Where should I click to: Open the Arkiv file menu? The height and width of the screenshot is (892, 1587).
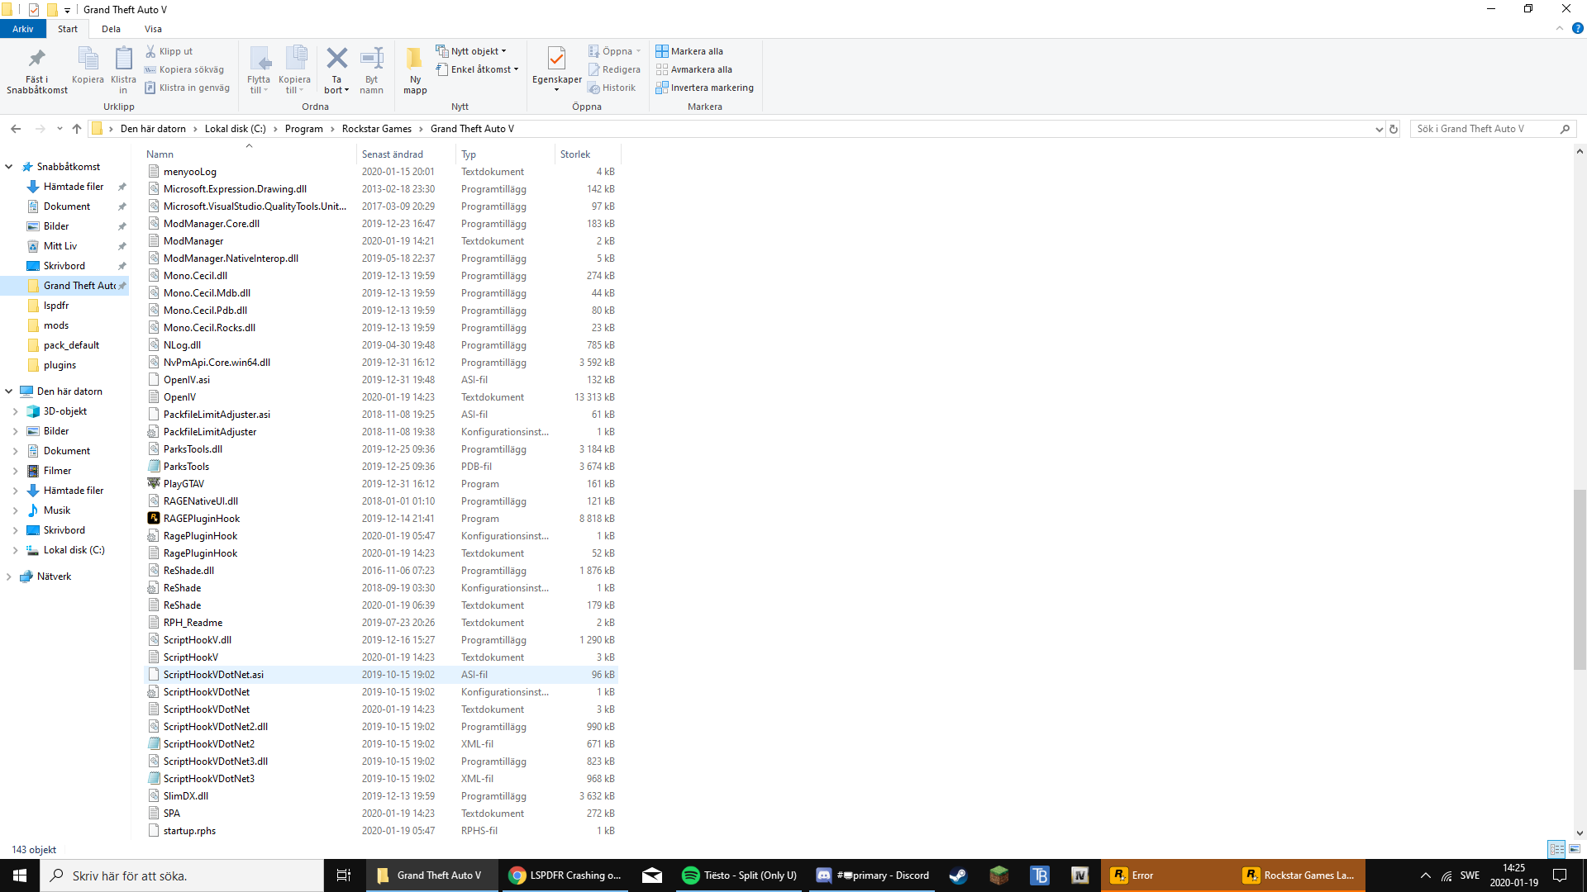pos(22,29)
